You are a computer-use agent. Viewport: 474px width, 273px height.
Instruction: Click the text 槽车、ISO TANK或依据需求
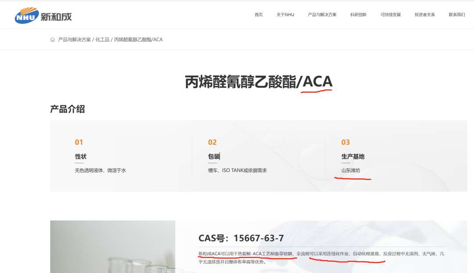pos(237,170)
